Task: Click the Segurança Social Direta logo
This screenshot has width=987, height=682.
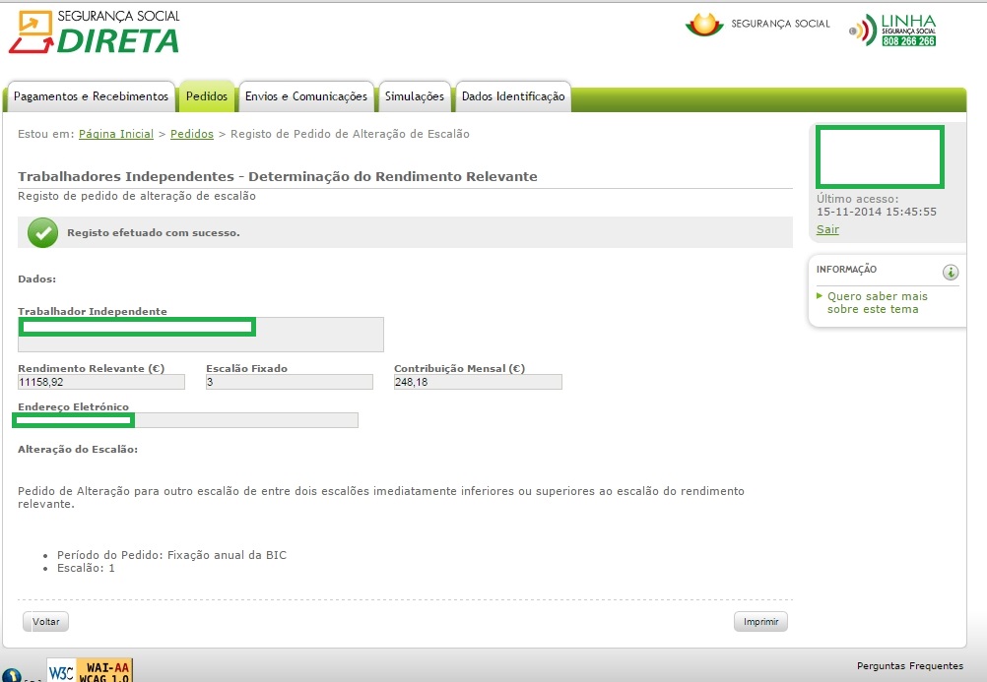Action: 94,32
